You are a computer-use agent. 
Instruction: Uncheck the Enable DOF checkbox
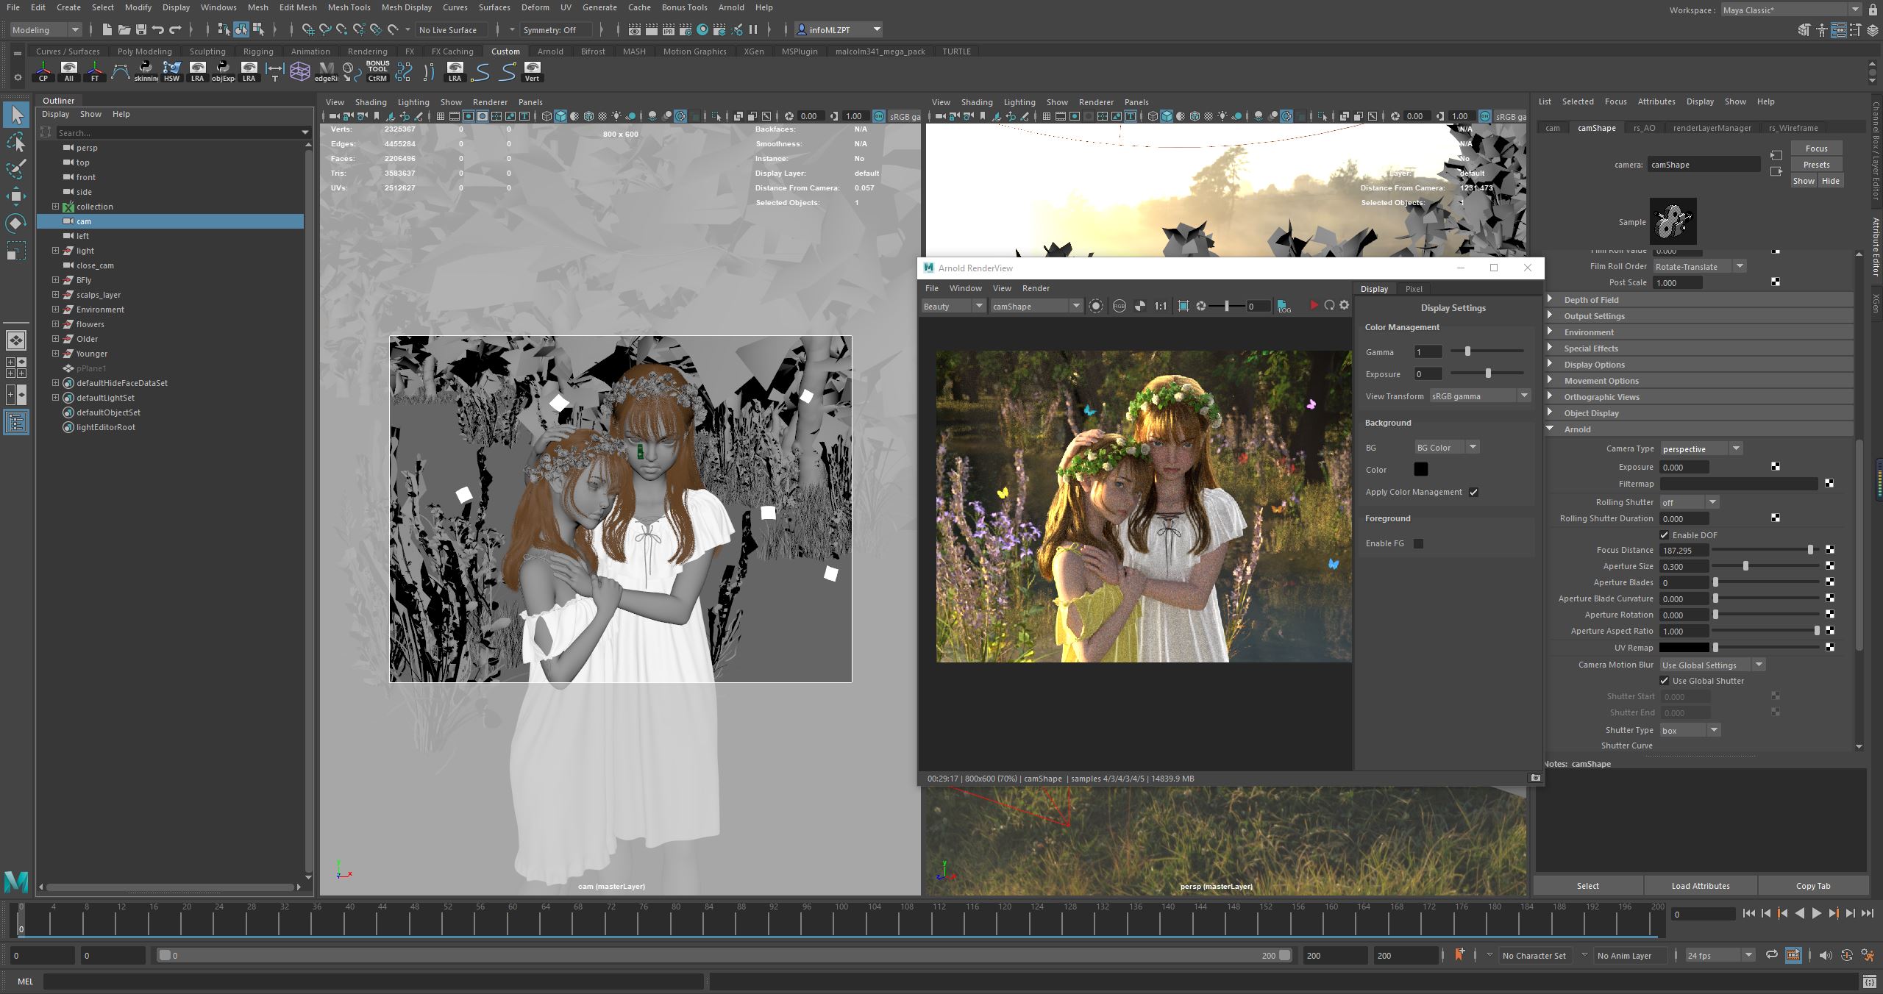pyautogui.click(x=1664, y=534)
